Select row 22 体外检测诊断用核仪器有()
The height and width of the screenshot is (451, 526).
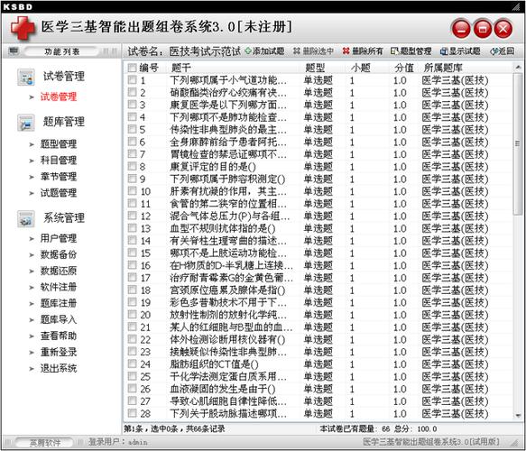(x=318, y=339)
